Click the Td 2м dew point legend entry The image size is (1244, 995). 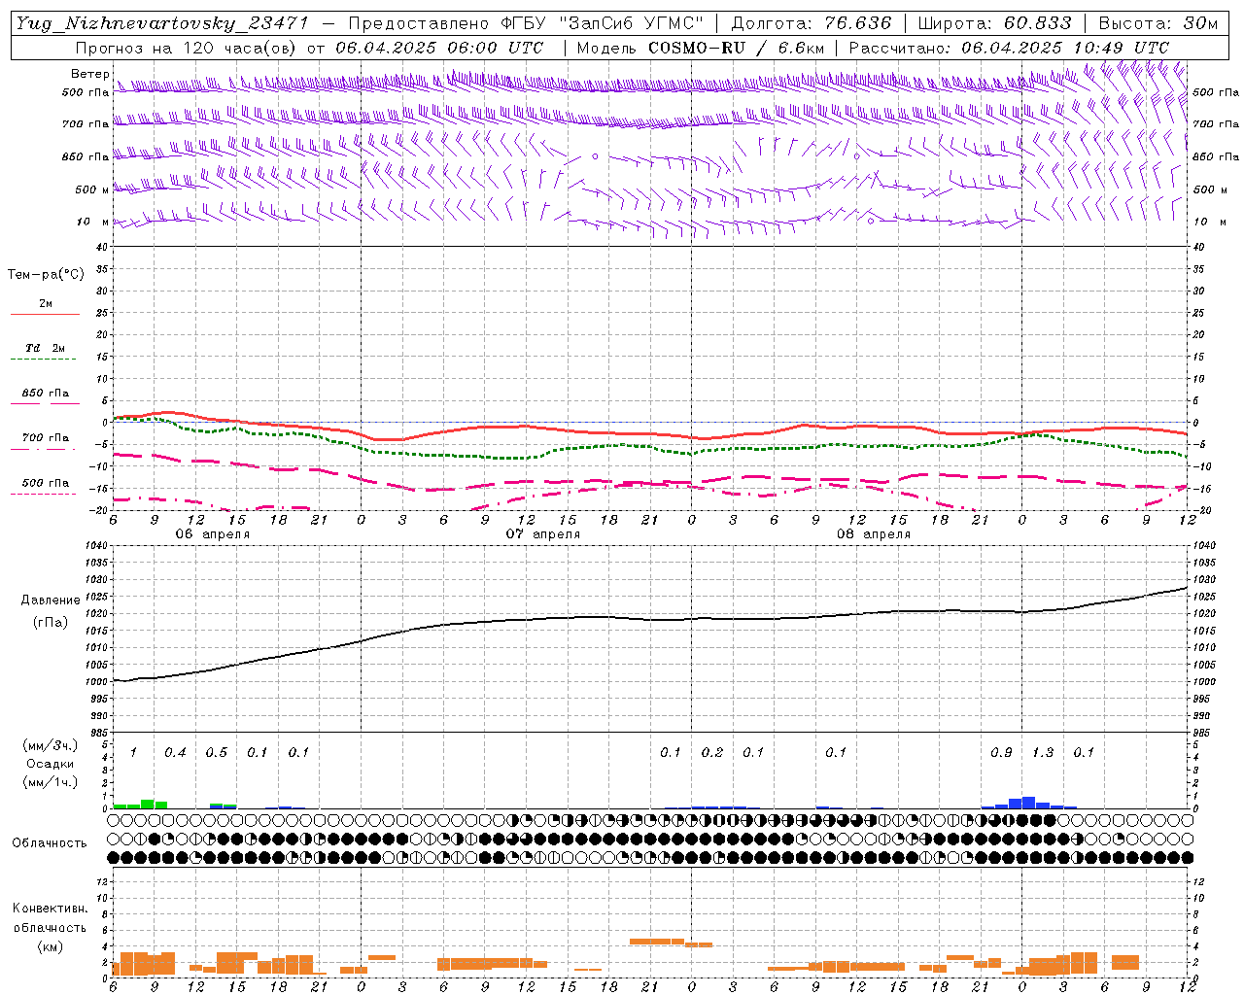45,348
